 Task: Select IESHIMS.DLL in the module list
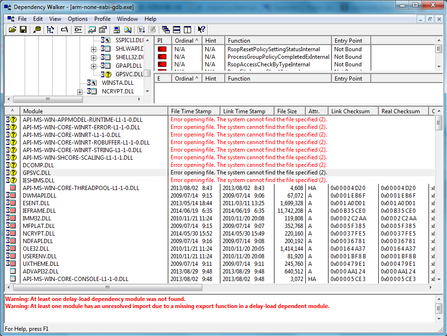(38, 180)
